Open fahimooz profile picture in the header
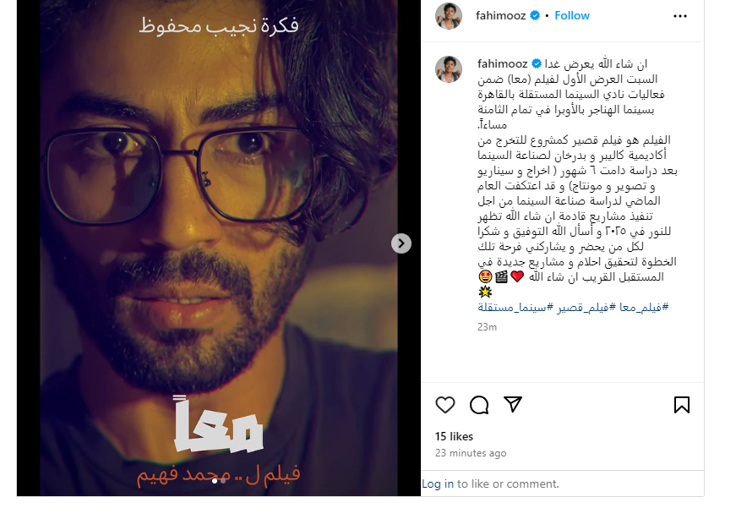736x519 pixels. 449,15
